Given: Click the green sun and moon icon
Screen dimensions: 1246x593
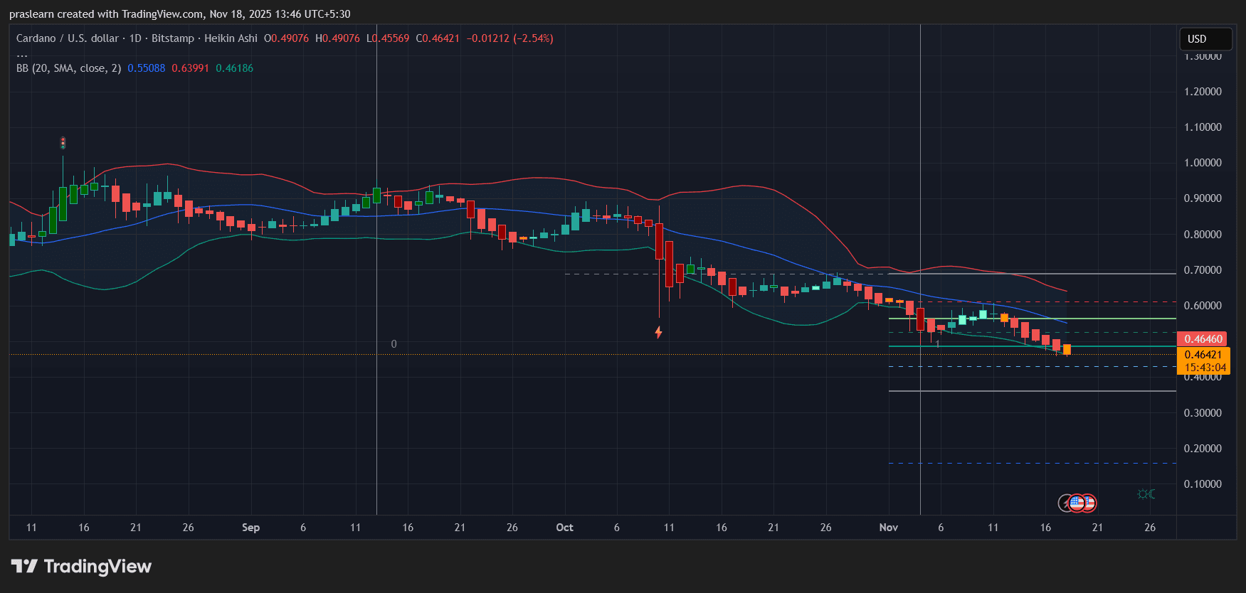Looking at the screenshot, I should point(1146,494).
